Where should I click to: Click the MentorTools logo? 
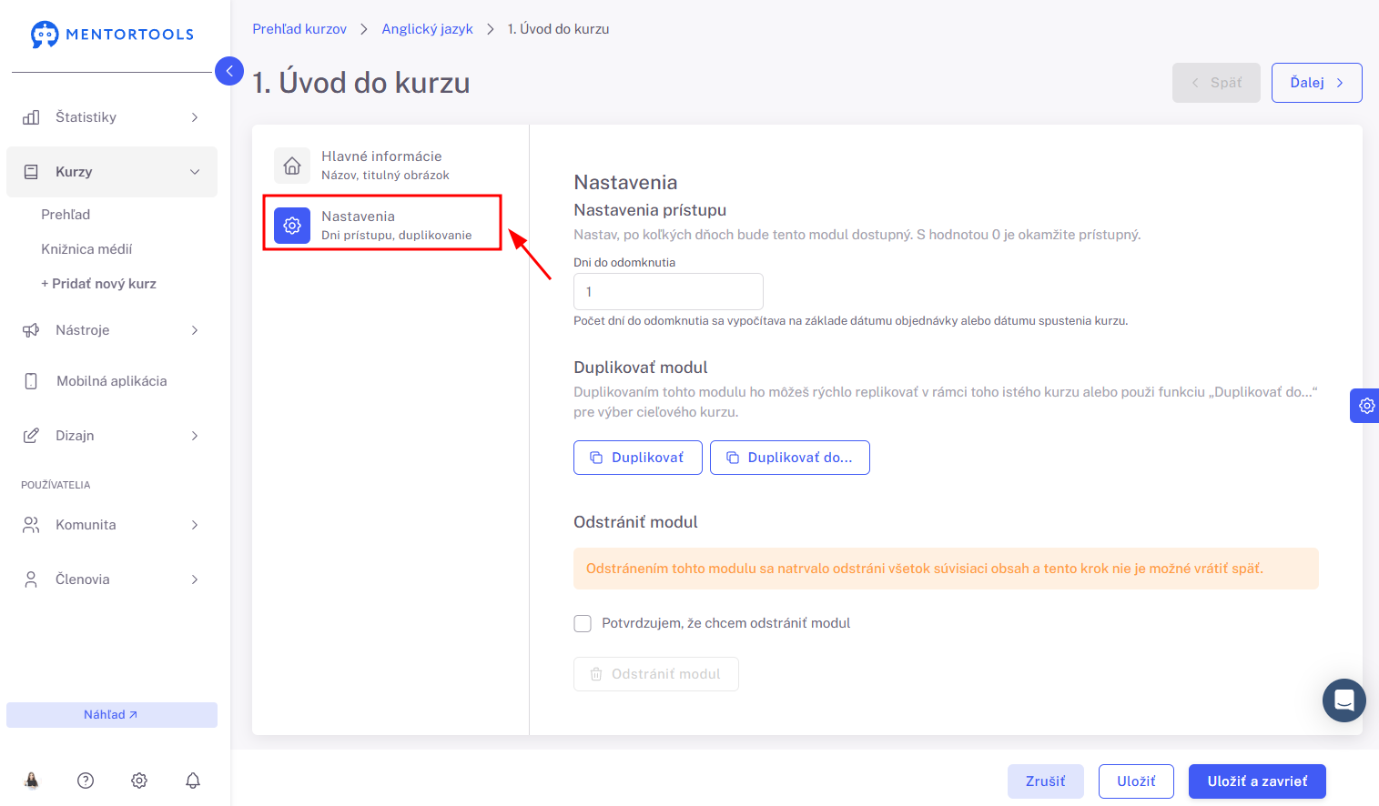click(x=113, y=35)
